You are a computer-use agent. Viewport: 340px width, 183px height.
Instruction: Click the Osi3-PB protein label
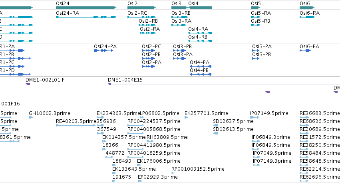coord(182,47)
